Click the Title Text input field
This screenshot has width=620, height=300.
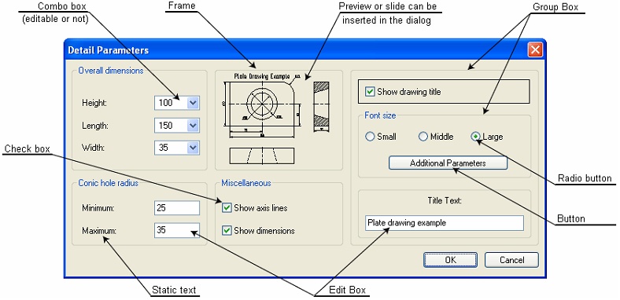pyautogui.click(x=445, y=223)
